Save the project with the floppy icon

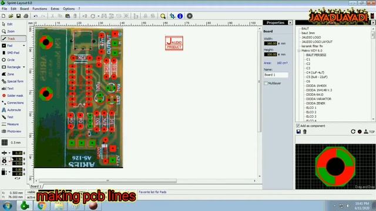click(x=18, y=16)
